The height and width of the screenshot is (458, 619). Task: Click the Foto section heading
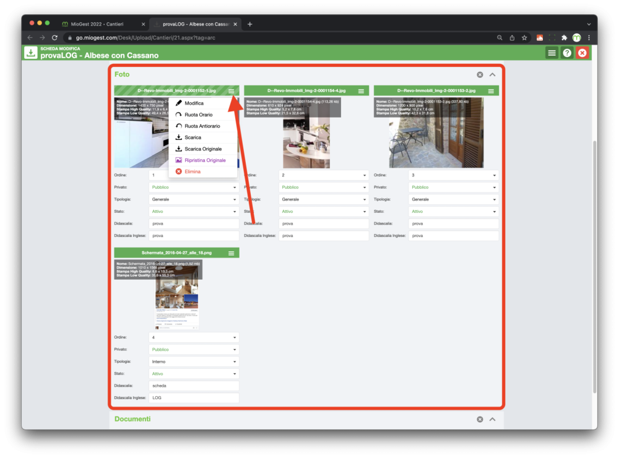point(122,74)
